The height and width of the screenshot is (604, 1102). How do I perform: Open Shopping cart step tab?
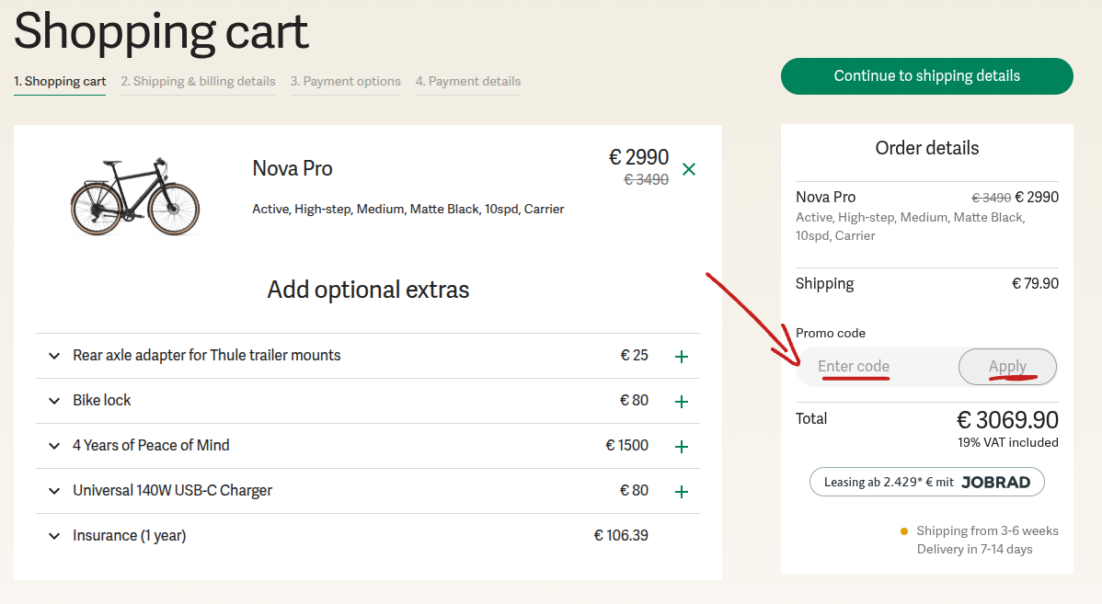[x=60, y=82]
